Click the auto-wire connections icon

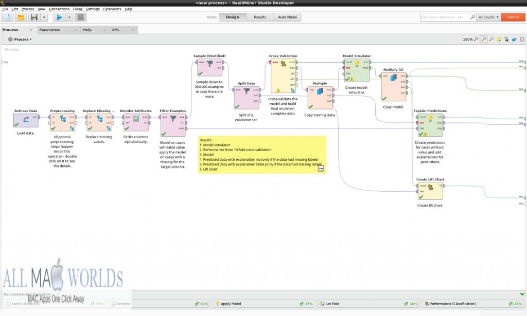tap(506, 39)
